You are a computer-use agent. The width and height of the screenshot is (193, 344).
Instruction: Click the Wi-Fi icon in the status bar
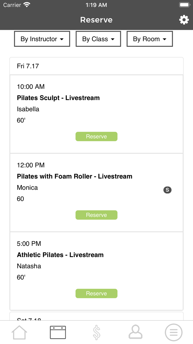click(x=26, y=4)
